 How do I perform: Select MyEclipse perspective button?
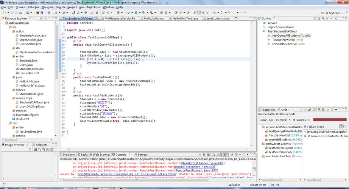334,13
